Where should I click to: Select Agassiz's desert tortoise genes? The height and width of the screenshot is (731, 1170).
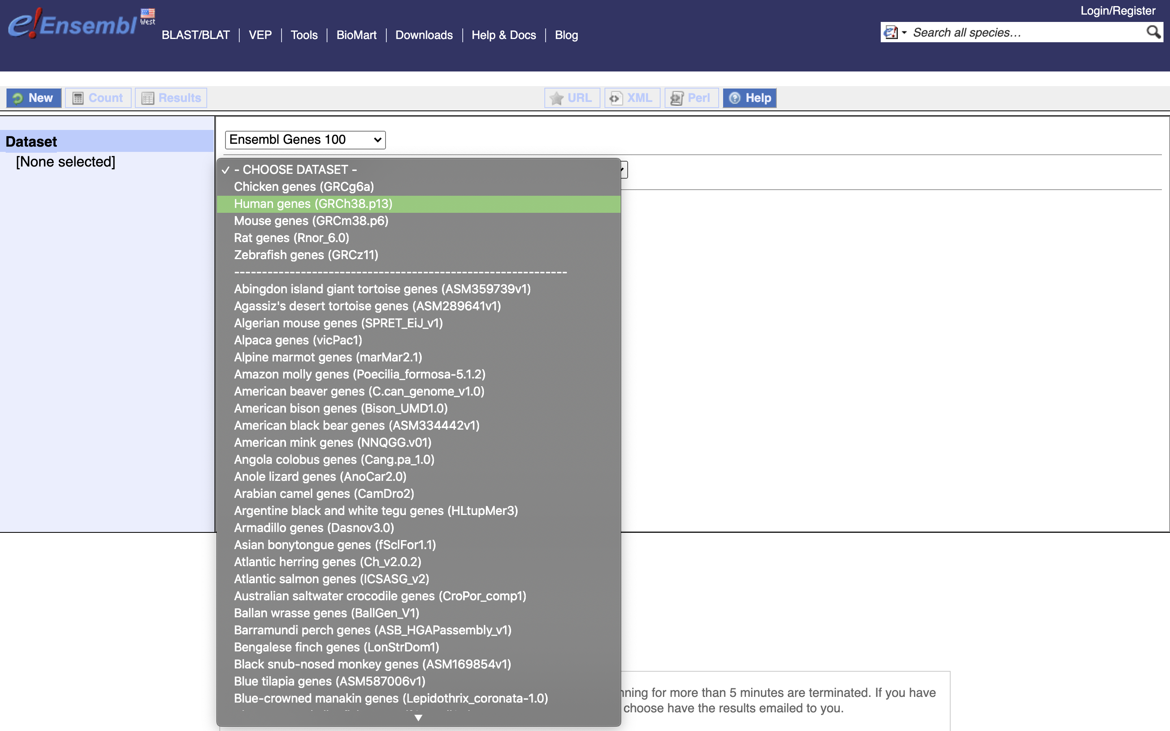tap(419, 306)
